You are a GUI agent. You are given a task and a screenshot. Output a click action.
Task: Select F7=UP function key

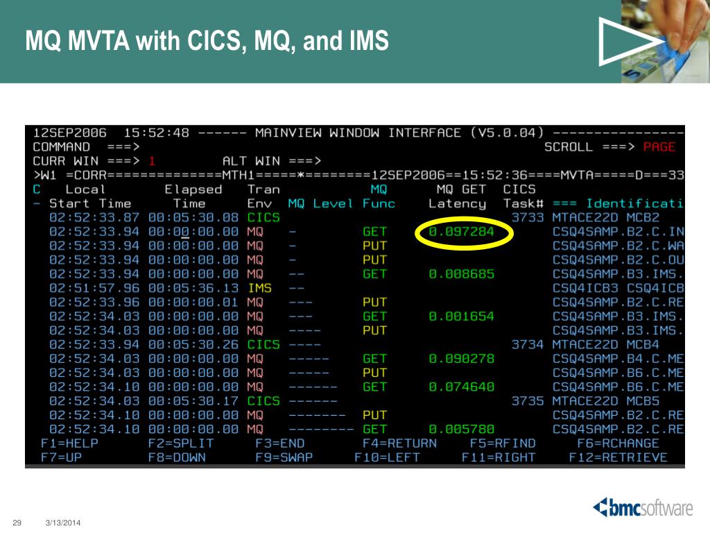pos(61,457)
